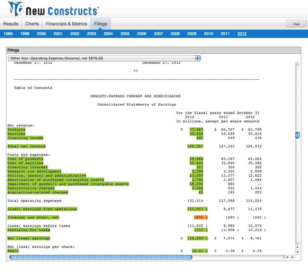Select year 1999
The image size is (308, 277).
coord(25,33)
